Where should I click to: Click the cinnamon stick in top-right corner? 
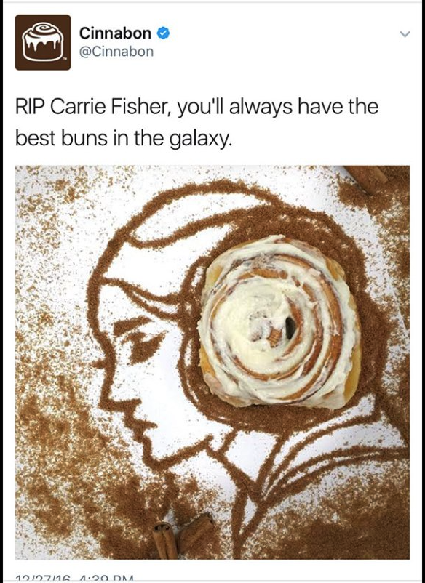coord(366,178)
